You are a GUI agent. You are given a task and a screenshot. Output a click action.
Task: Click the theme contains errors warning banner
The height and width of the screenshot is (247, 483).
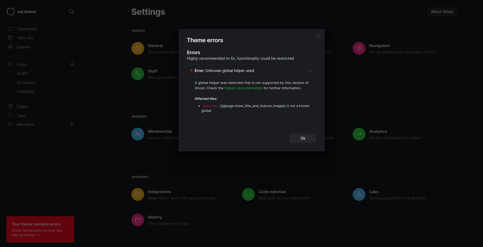coord(40,229)
